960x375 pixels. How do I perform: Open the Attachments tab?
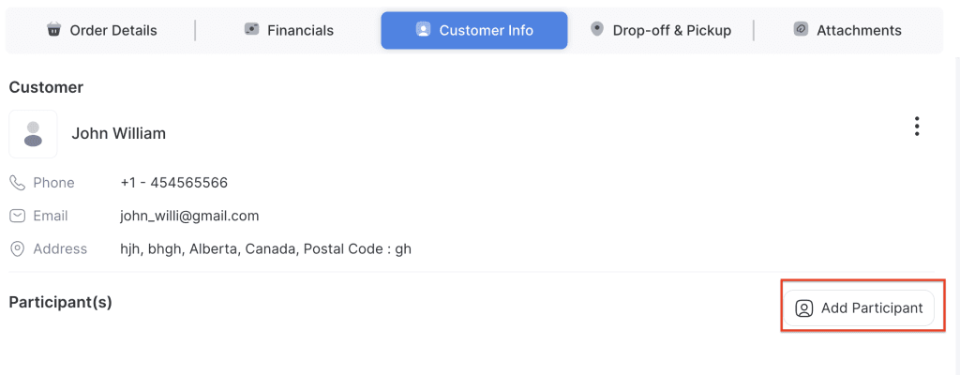(847, 30)
